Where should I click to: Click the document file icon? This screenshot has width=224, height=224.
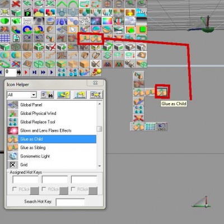coord(16,38)
